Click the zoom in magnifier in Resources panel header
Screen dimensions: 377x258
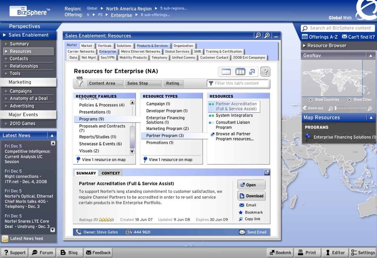click(x=267, y=35)
